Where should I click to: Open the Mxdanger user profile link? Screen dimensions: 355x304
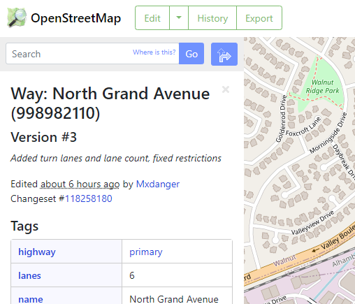tap(158, 184)
